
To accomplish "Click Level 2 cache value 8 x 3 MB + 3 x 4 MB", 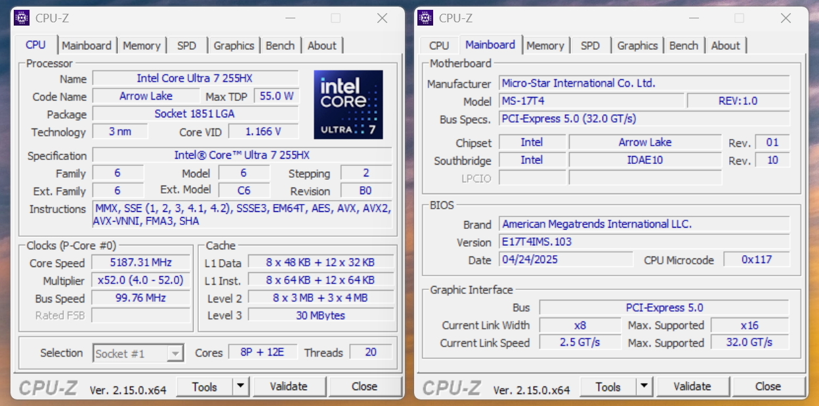I will point(321,298).
